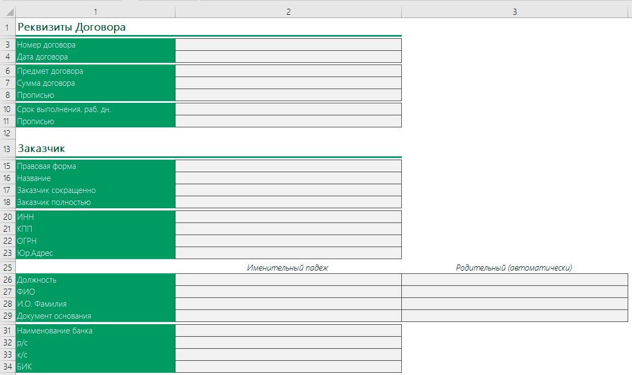Click the 'ИНН' label
This screenshot has width=632, height=375.
click(25, 217)
